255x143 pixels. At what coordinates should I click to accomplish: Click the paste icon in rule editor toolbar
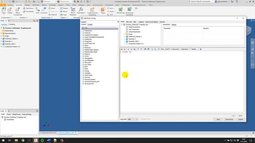pyautogui.click(x=134, y=49)
